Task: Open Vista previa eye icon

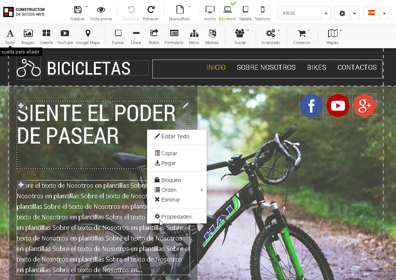Action: (x=101, y=10)
